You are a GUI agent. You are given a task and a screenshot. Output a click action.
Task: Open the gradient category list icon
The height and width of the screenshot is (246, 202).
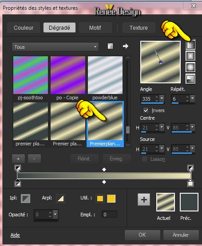click(110, 46)
